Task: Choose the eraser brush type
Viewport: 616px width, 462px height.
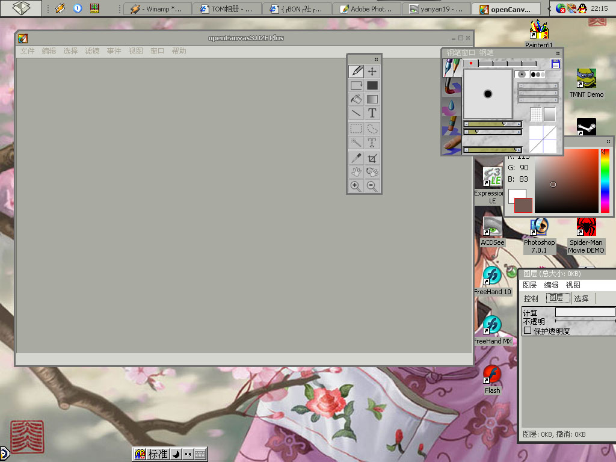Action: tap(452, 125)
